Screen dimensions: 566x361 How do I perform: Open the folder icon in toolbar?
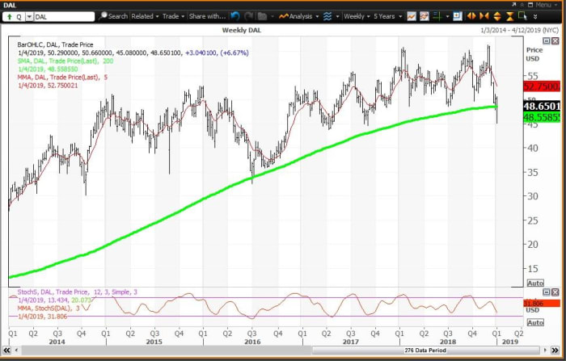261,16
